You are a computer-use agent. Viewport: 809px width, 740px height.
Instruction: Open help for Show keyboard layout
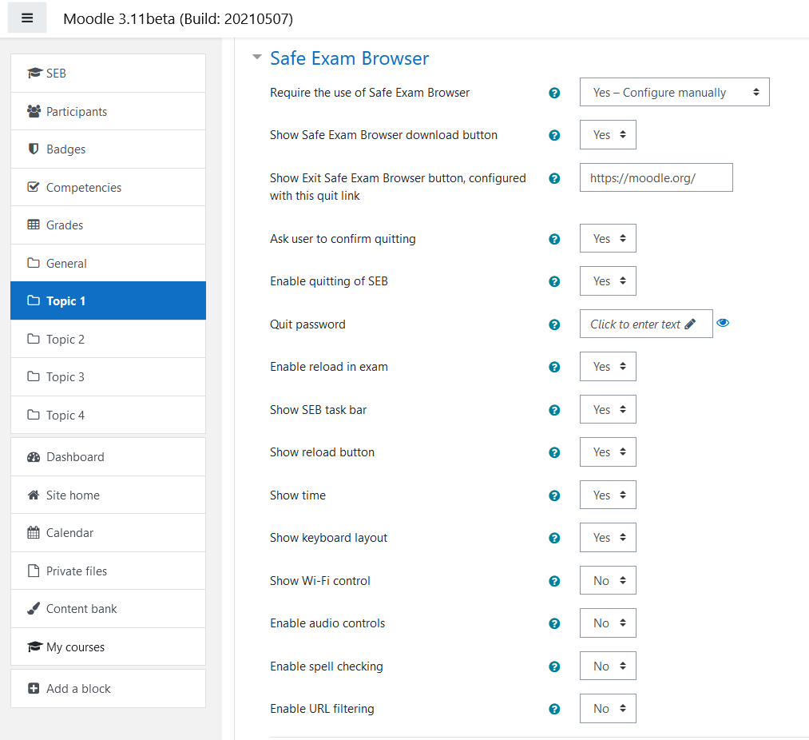pos(554,538)
